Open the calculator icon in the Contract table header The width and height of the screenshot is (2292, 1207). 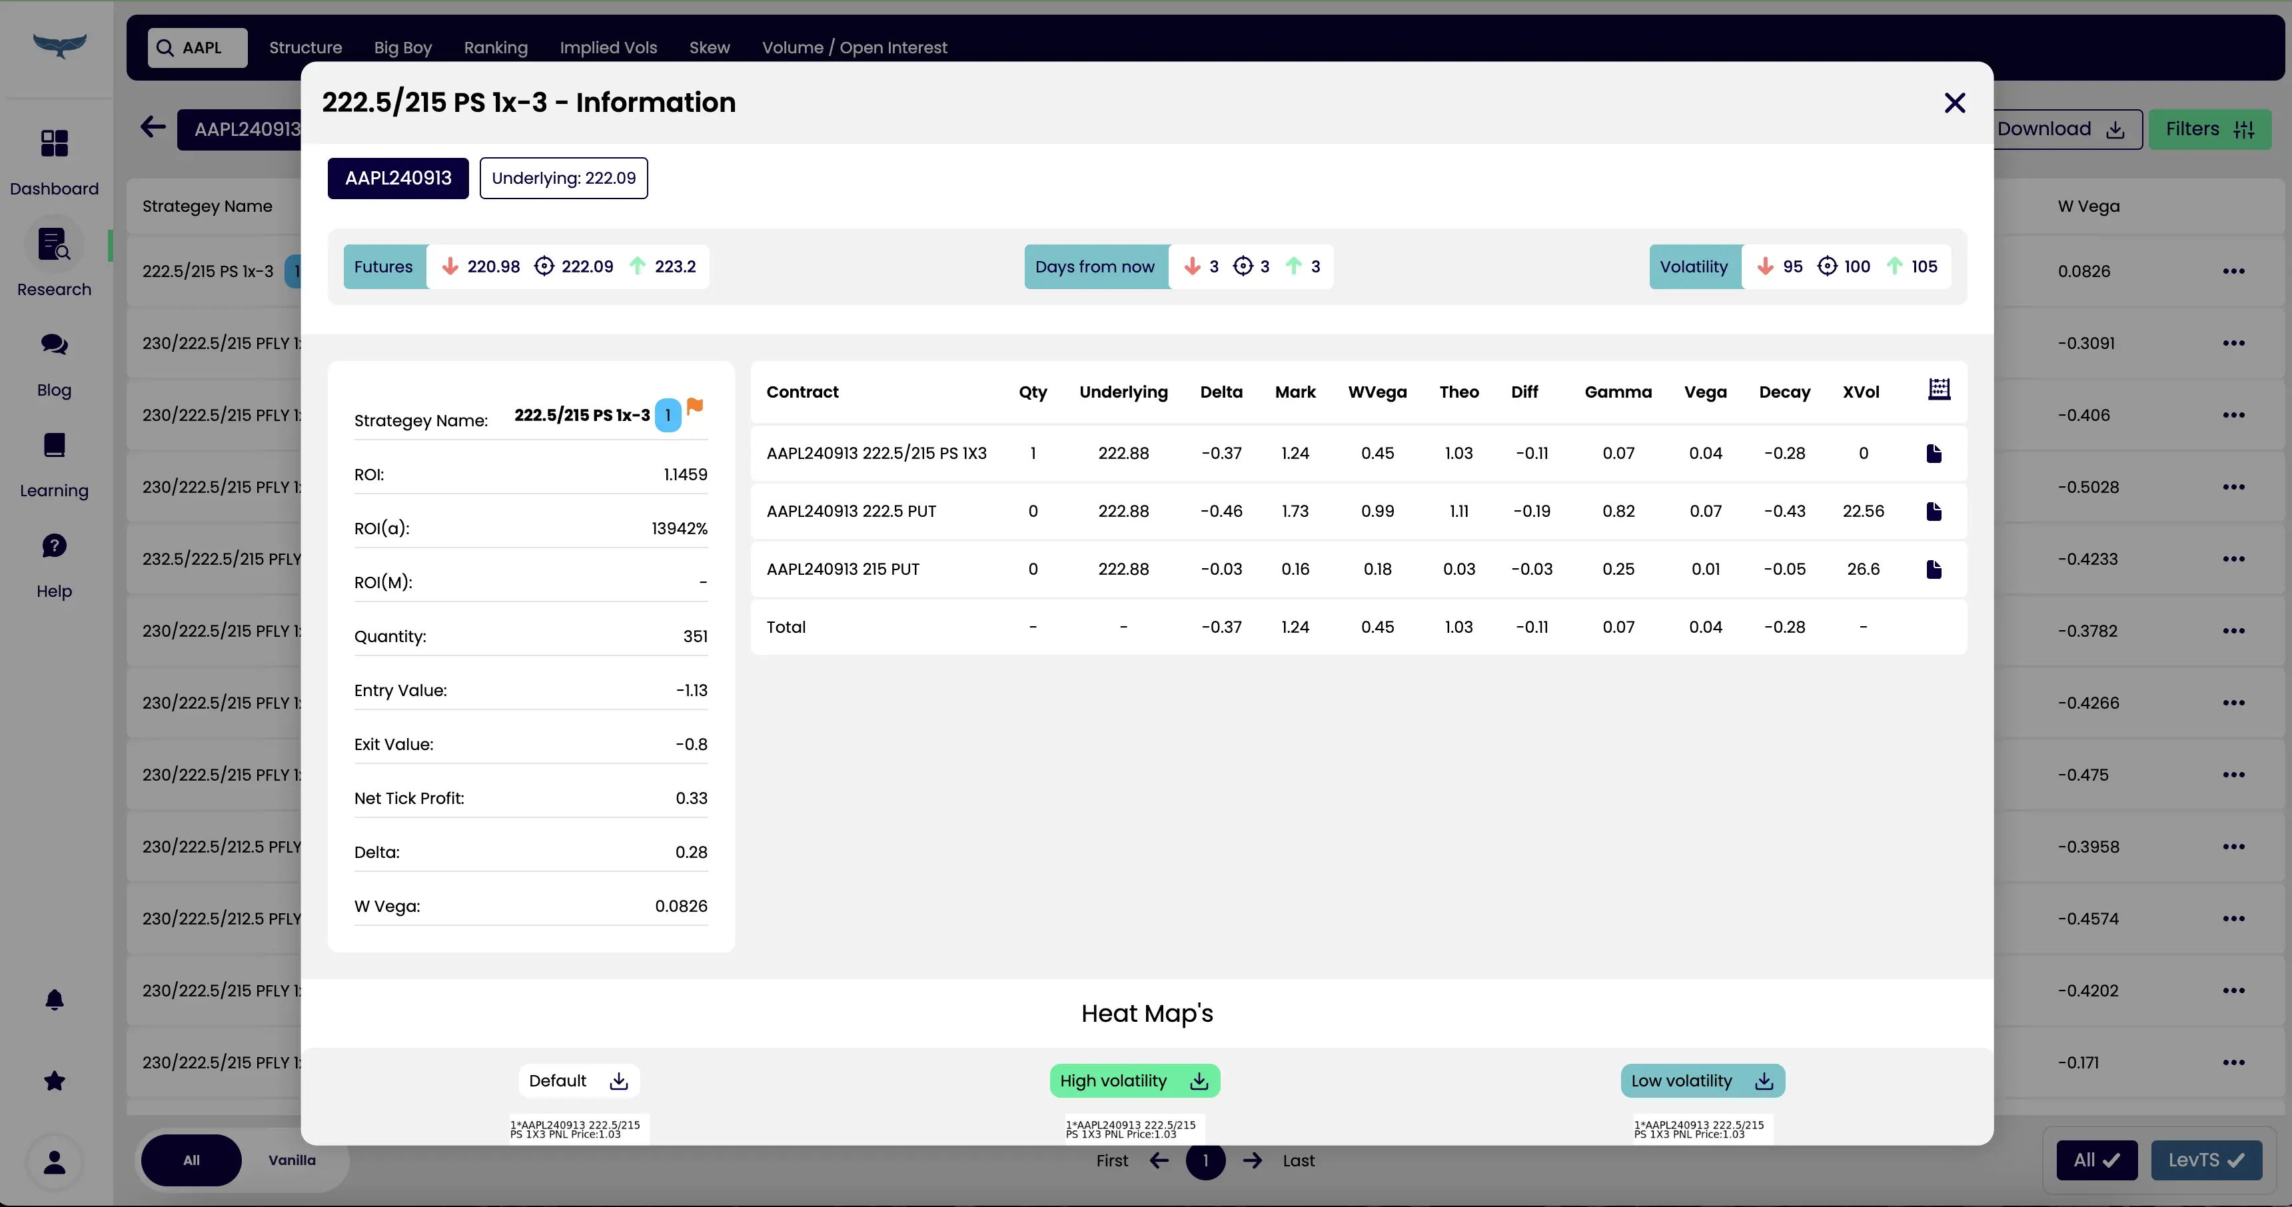(x=1939, y=390)
